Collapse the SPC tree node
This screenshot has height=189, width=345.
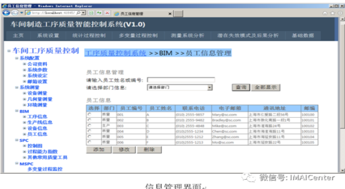pos(17,140)
